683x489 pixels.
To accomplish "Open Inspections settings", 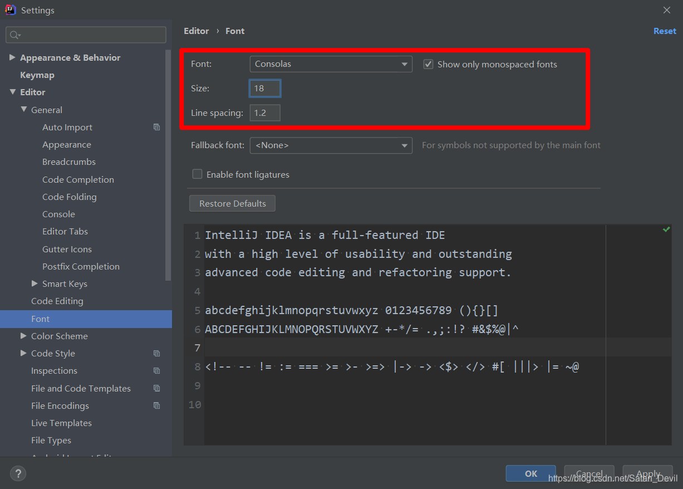I will click(x=54, y=370).
